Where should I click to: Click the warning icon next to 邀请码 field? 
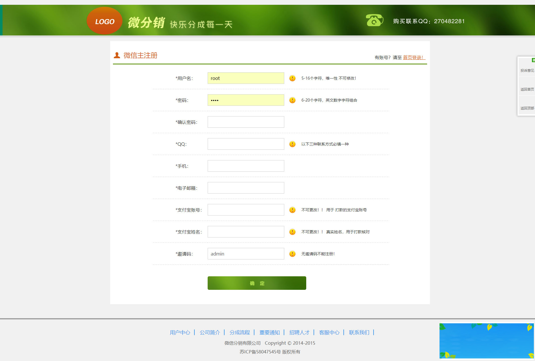tap(292, 254)
